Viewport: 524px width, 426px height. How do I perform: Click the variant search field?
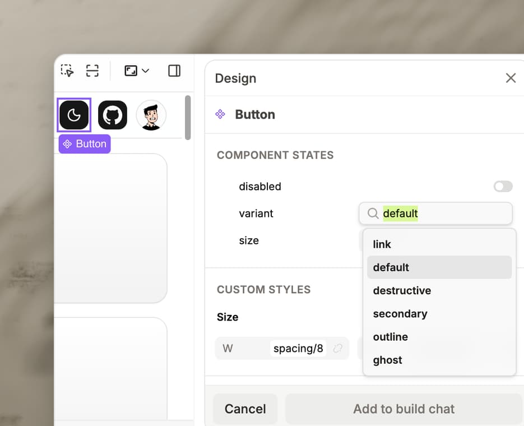pyautogui.click(x=435, y=213)
